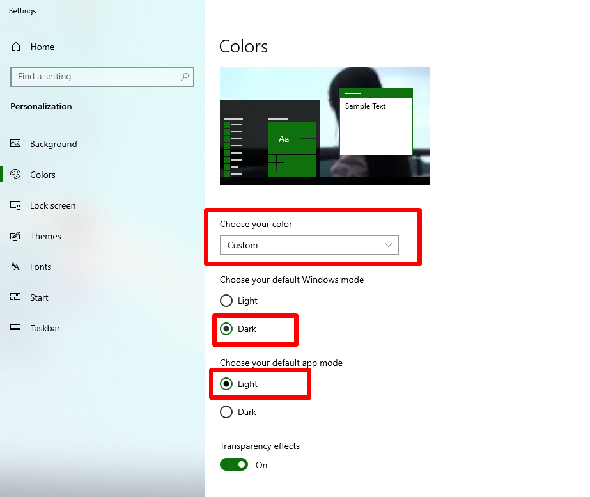Click the color preview image

pyautogui.click(x=325, y=125)
